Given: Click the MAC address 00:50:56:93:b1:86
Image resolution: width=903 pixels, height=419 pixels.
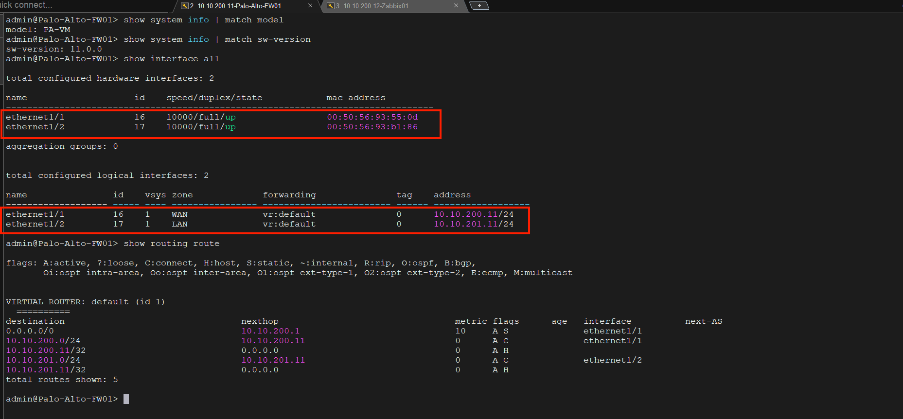Looking at the screenshot, I should 372,127.
